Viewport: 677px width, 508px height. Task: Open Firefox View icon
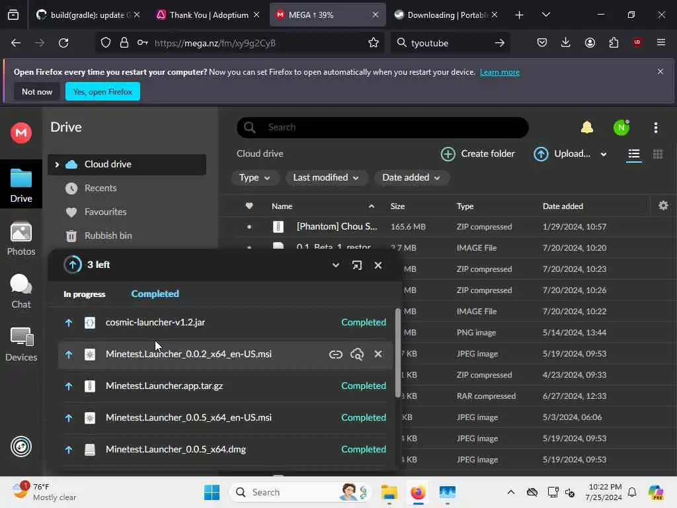click(13, 15)
